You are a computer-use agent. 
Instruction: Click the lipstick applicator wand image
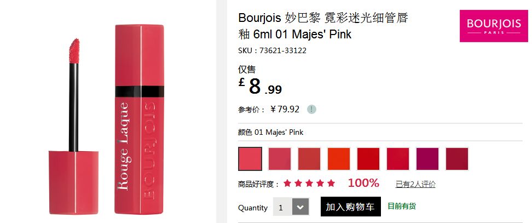coord(74,126)
